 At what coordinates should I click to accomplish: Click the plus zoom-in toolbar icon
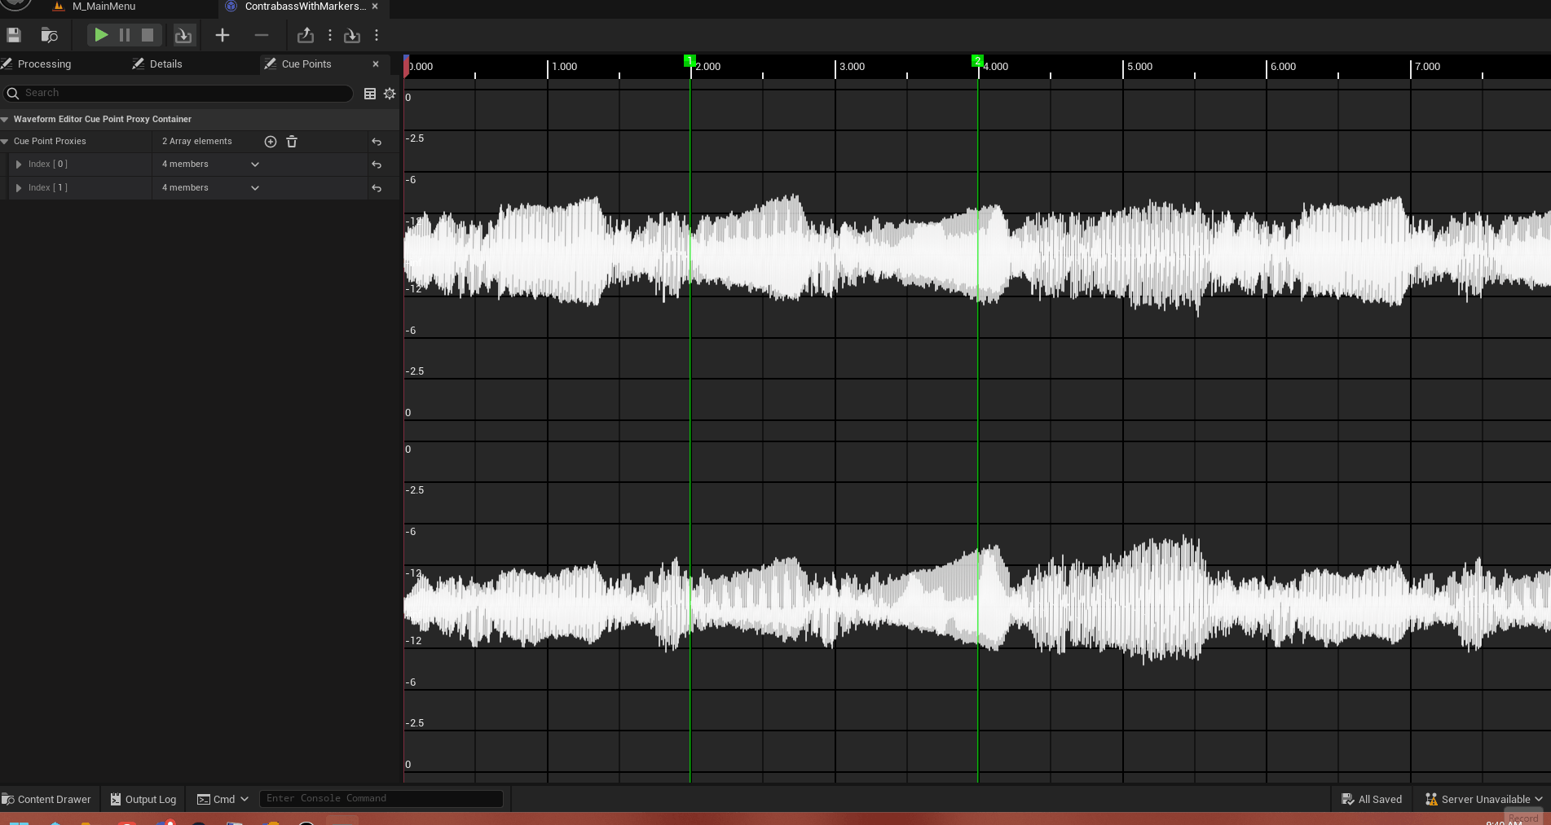pyautogui.click(x=222, y=35)
